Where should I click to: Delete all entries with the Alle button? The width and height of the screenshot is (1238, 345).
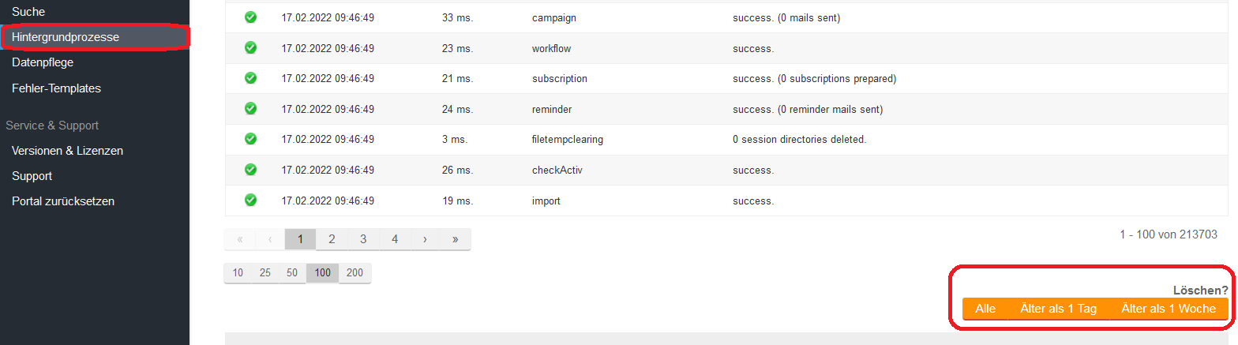pyautogui.click(x=985, y=309)
